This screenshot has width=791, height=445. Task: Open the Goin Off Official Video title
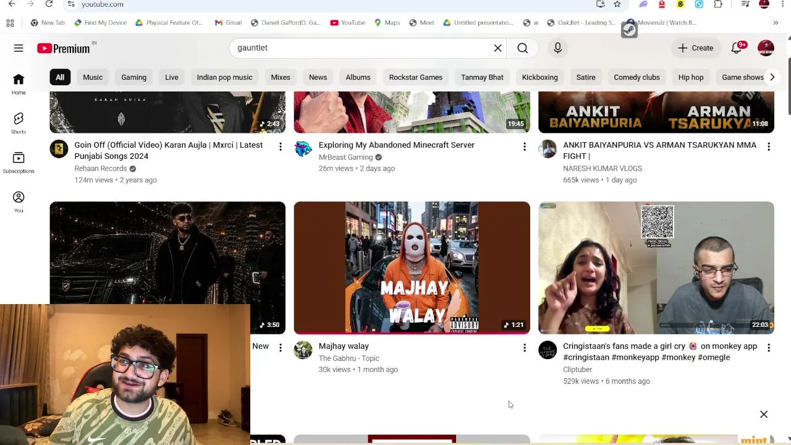point(169,150)
